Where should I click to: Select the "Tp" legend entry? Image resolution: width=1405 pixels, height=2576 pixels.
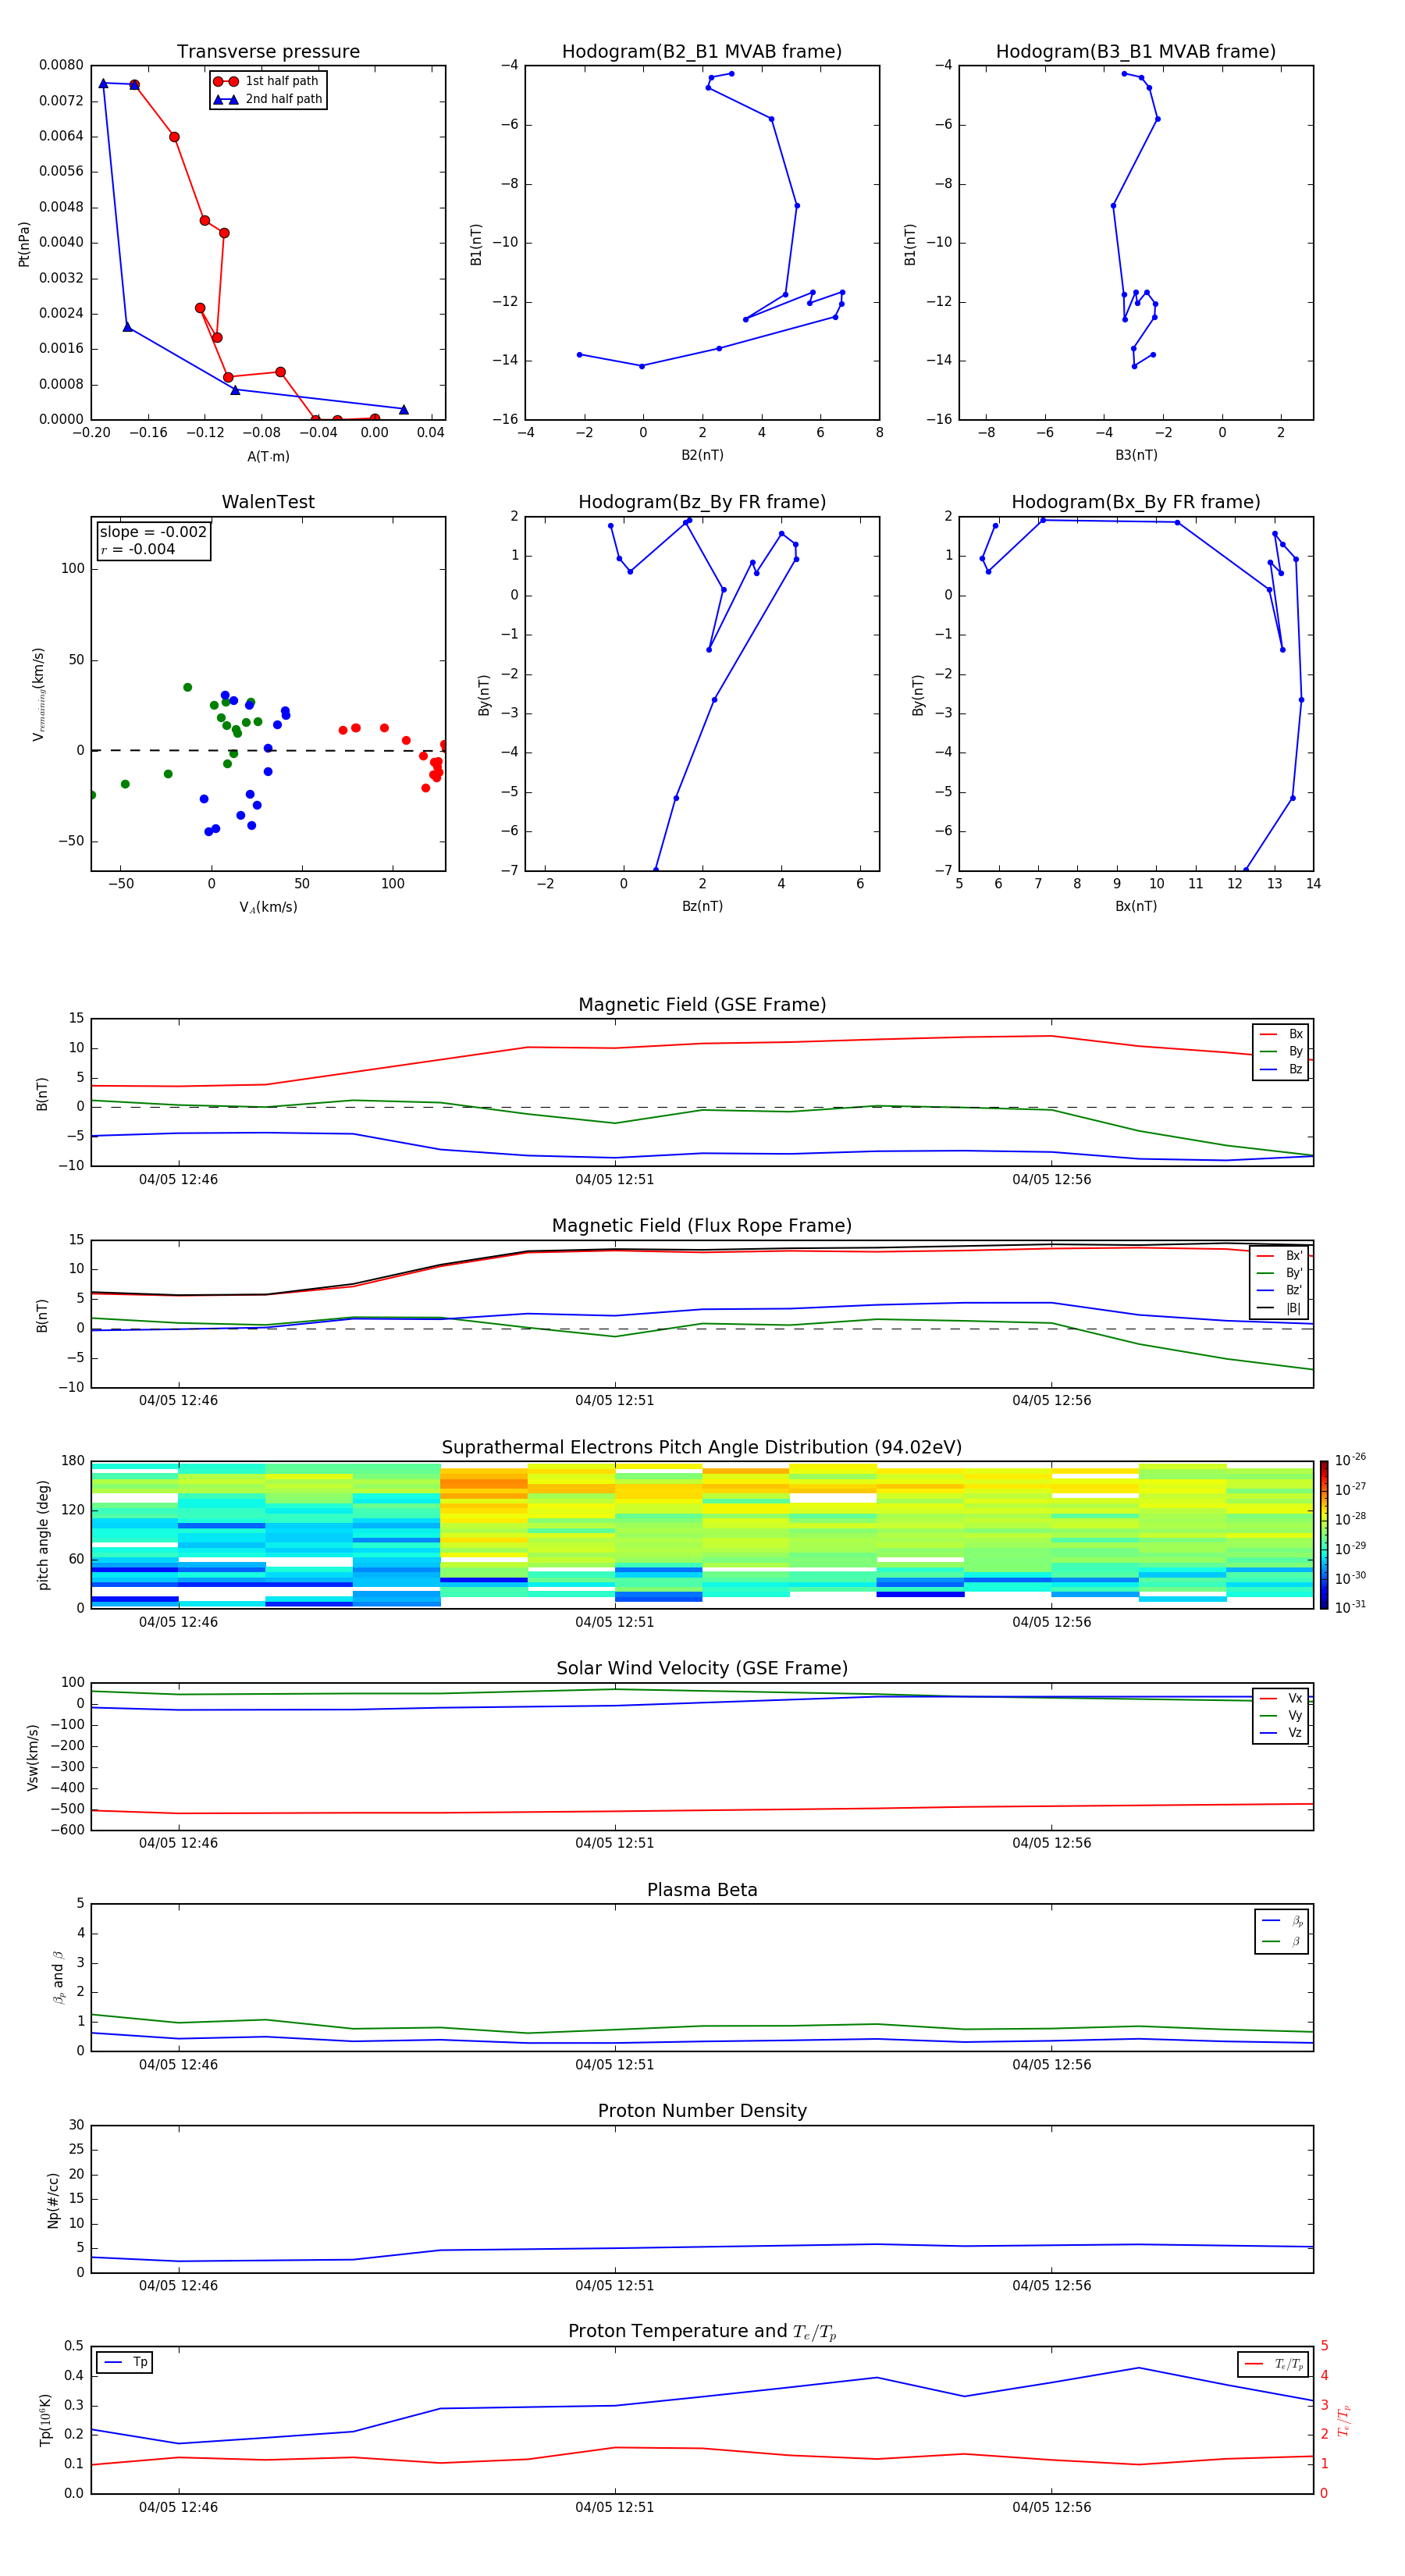click(x=125, y=2362)
